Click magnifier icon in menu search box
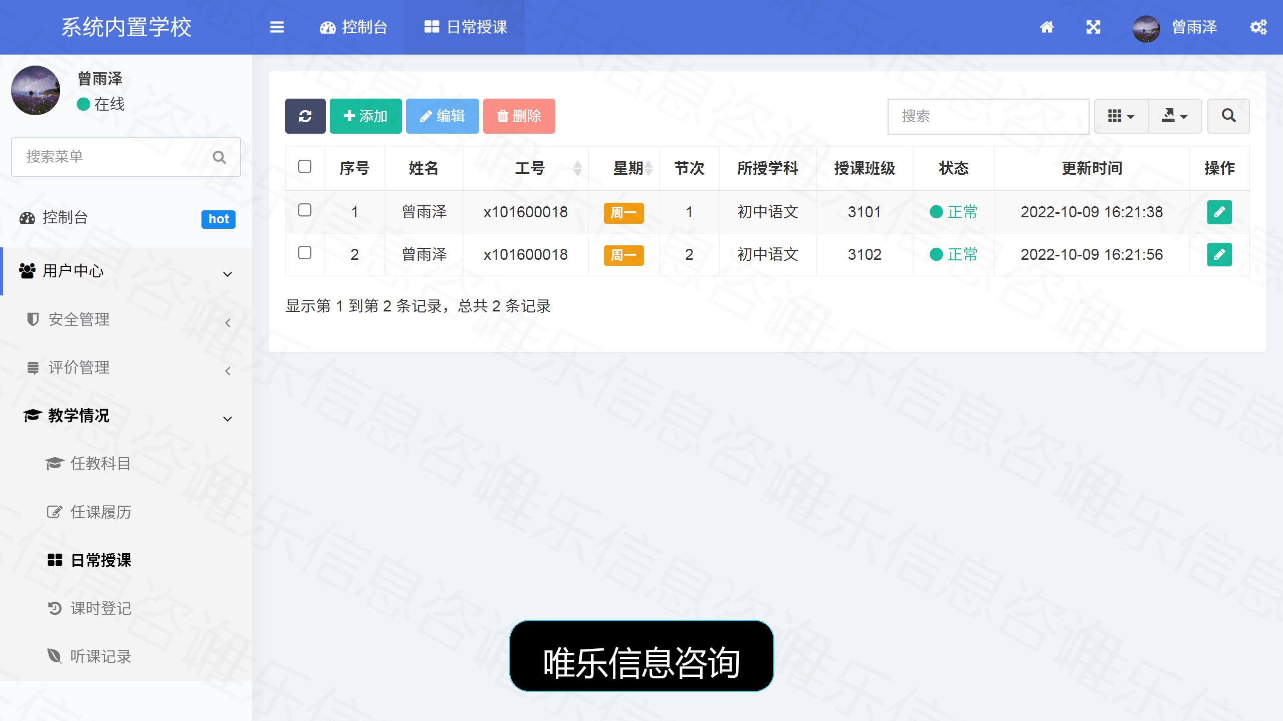The image size is (1283, 721). pyautogui.click(x=219, y=157)
